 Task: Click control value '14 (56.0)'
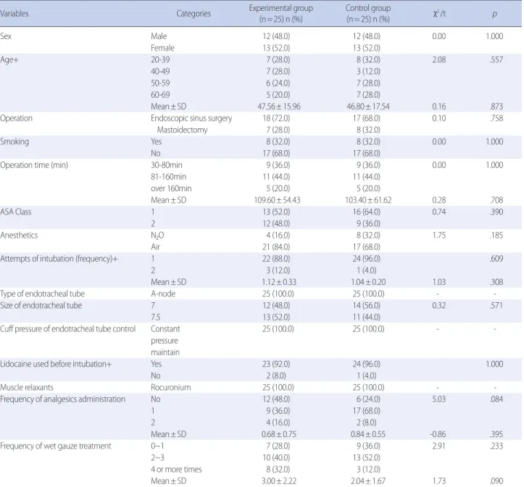pos(367,305)
